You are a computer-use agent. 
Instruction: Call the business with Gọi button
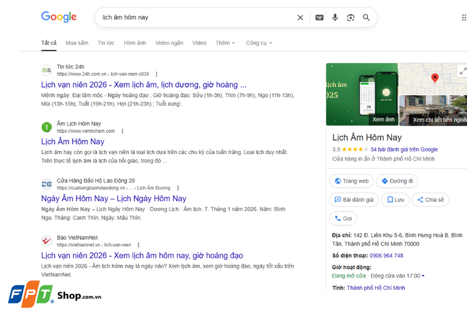343,218
